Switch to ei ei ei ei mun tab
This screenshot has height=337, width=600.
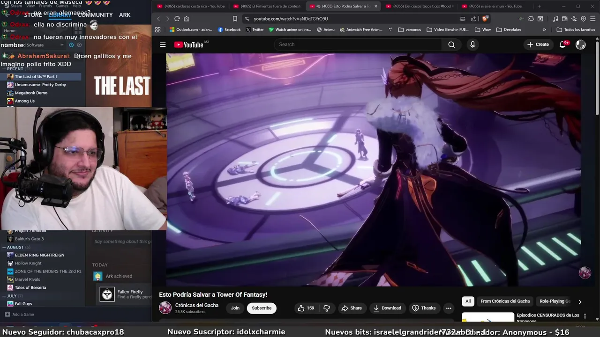[496, 6]
